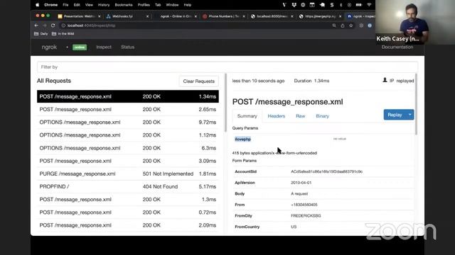Click the highlighted ilovephp query param
455x255 pixels.
coord(242,140)
